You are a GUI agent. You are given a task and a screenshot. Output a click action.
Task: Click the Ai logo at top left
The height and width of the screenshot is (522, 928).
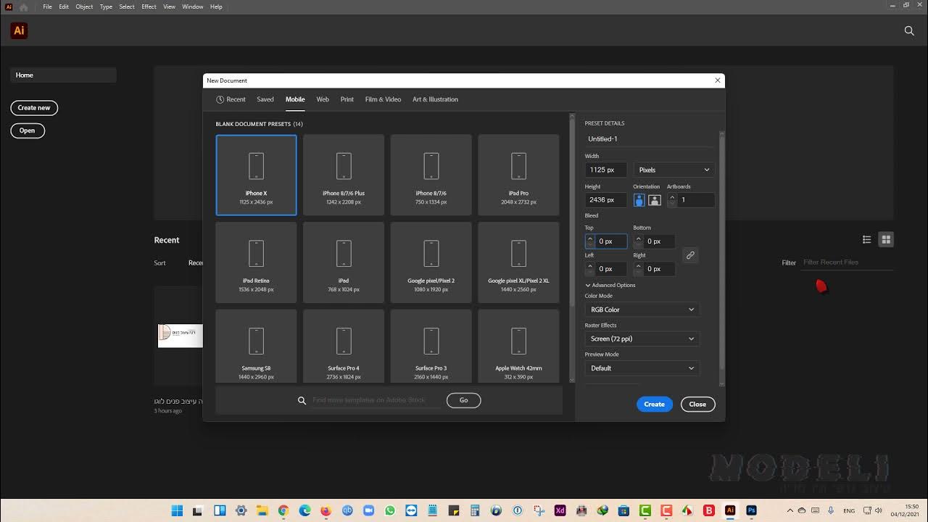(19, 30)
